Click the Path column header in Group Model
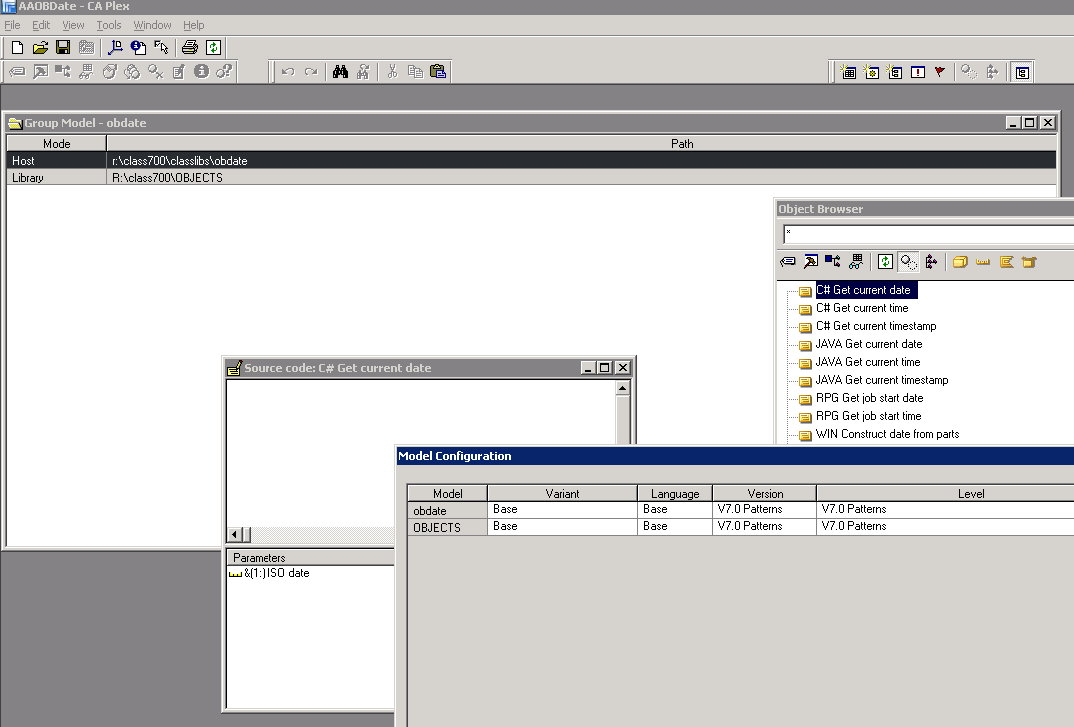Screen dimensions: 1074x727 [x=582, y=143]
